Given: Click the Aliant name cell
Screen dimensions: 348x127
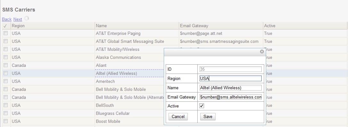Looking at the screenshot, I should (x=101, y=66).
